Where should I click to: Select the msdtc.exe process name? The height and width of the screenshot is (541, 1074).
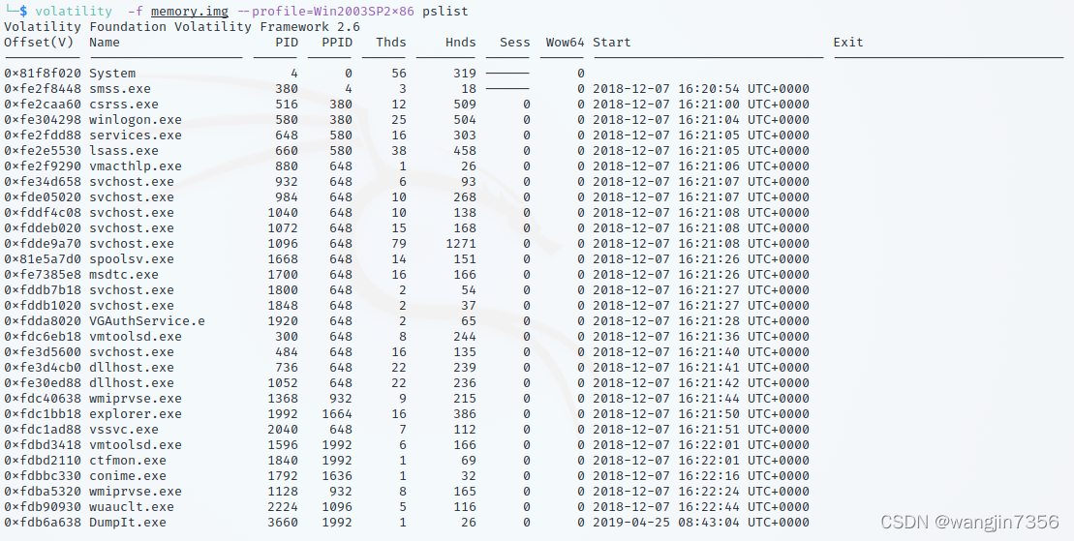click(124, 275)
